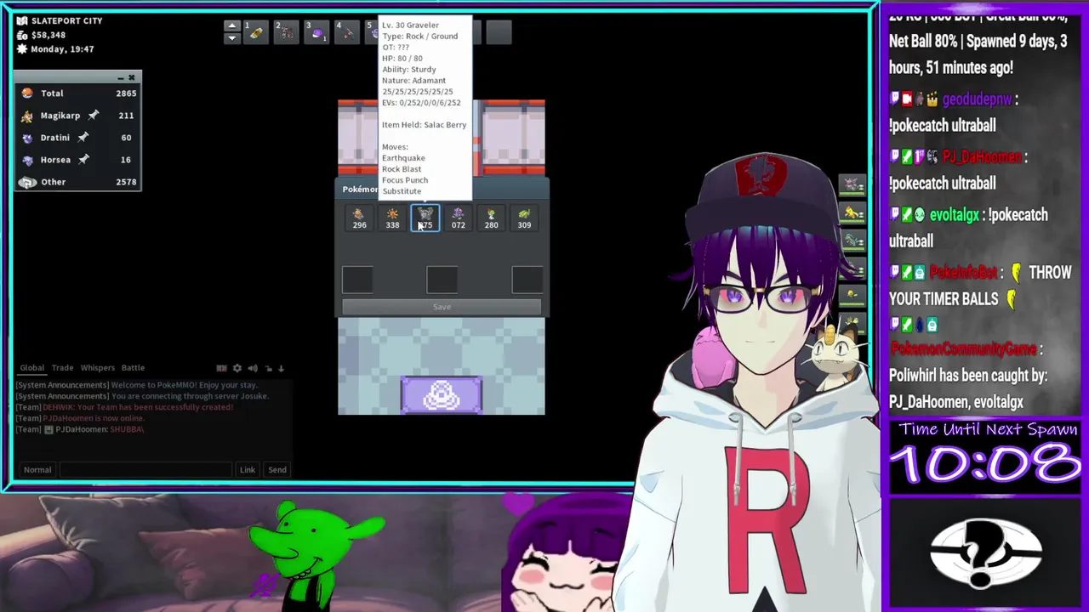1089x612 pixels.
Task: Click the chat language flag icon
Action: [x=221, y=368]
